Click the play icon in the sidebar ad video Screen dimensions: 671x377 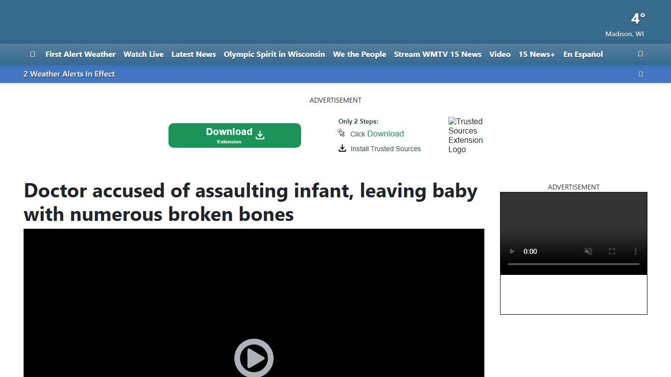pyautogui.click(x=512, y=251)
